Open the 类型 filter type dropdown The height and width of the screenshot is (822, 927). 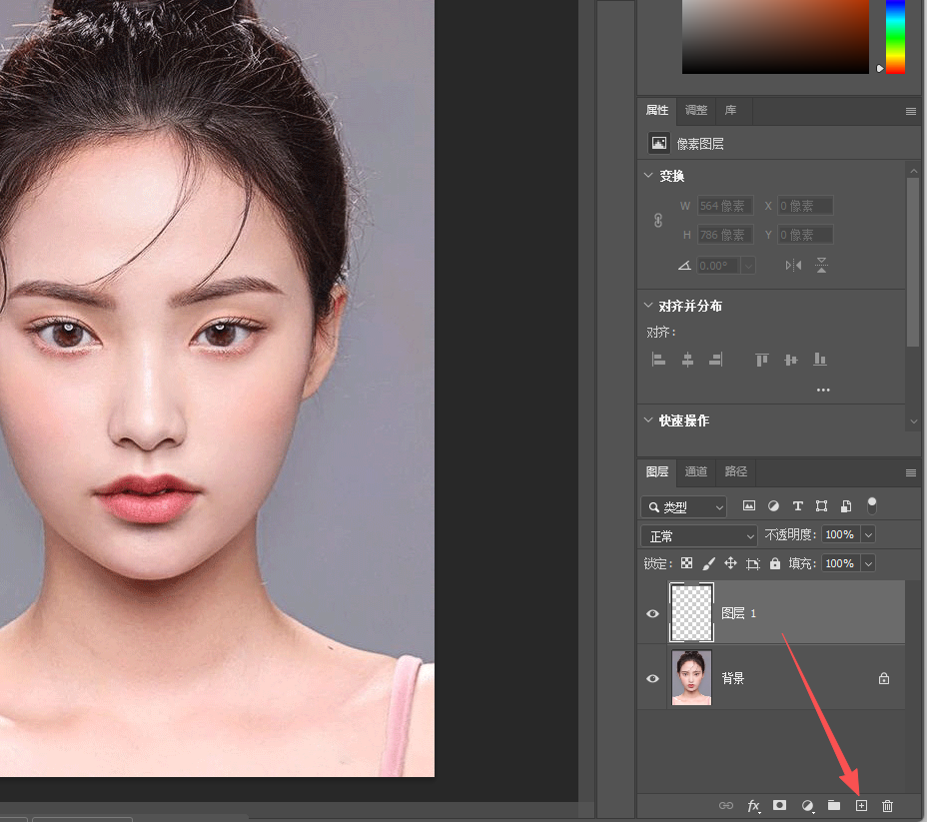click(x=683, y=507)
